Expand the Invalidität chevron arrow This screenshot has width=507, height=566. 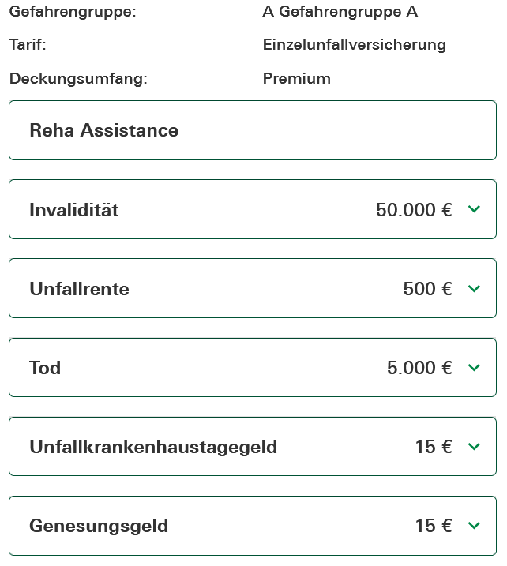(x=474, y=209)
